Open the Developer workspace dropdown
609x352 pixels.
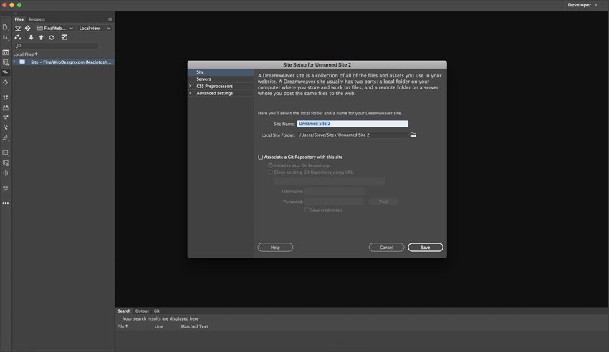[x=582, y=5]
